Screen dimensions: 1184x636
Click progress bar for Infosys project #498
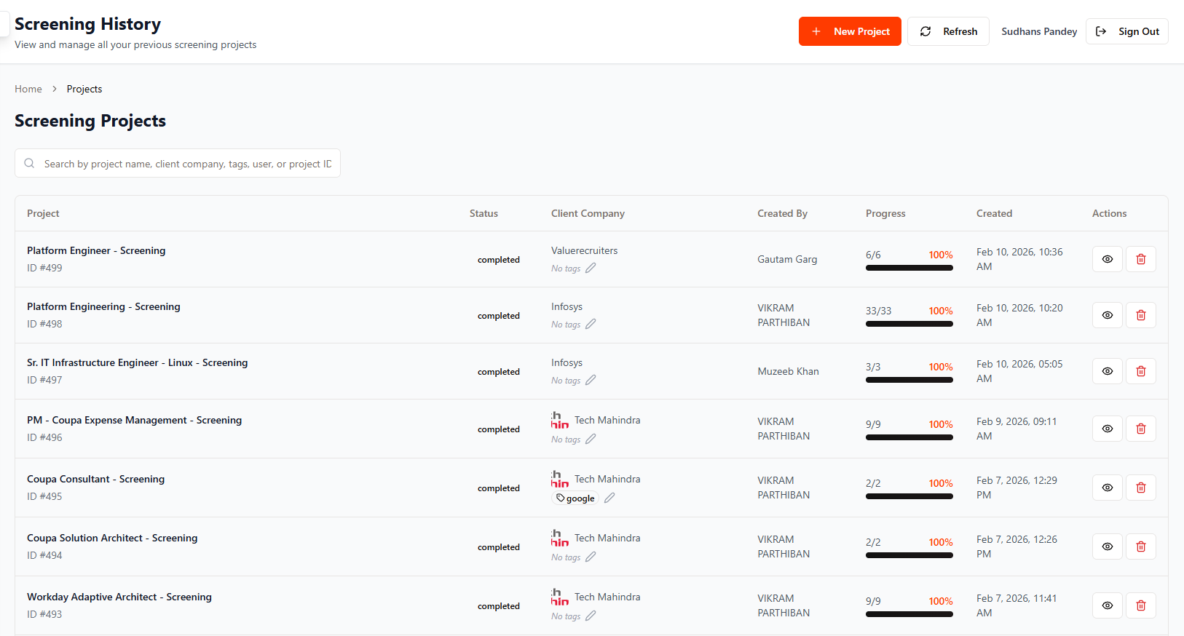[x=909, y=324]
